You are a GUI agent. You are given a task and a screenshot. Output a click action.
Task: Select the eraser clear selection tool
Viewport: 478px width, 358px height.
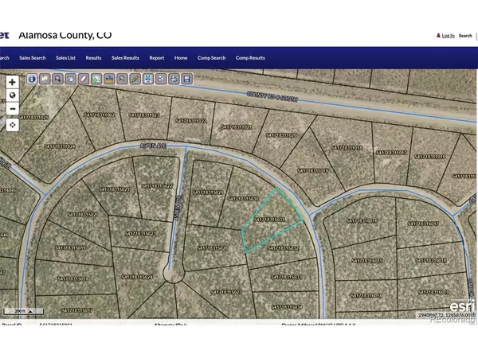83,79
